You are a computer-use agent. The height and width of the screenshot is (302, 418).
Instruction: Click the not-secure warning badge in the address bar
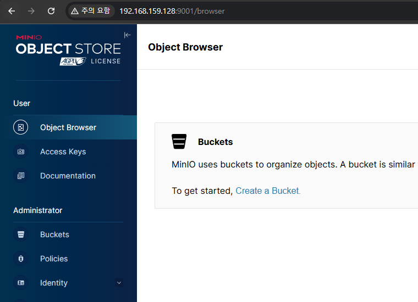tap(91, 11)
